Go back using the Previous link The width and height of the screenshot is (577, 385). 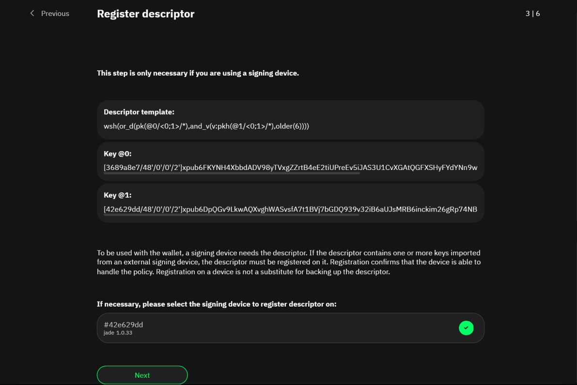point(54,13)
